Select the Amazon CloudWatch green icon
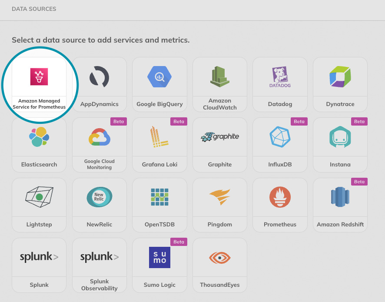The height and width of the screenshot is (302, 385). point(220,76)
